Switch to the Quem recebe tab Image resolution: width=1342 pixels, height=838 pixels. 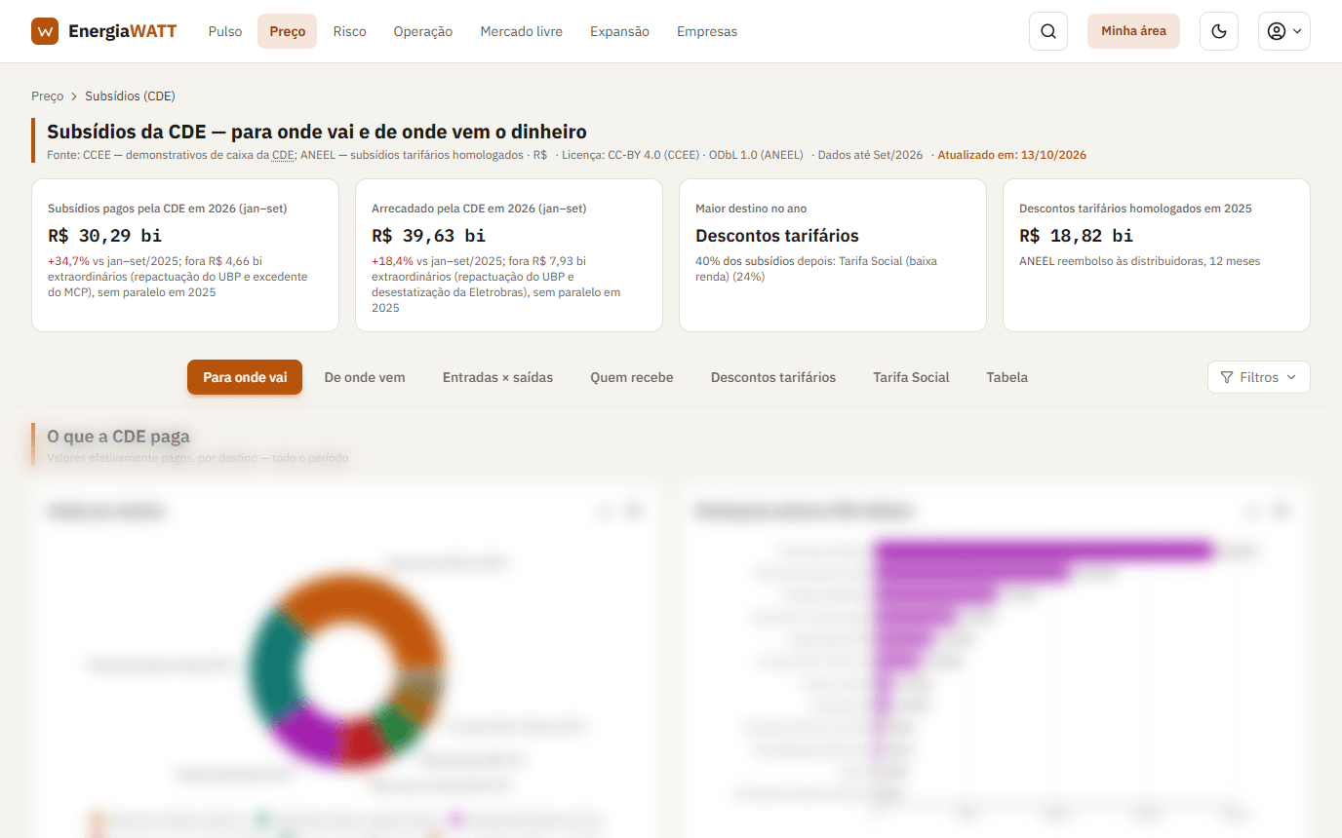[x=632, y=377]
